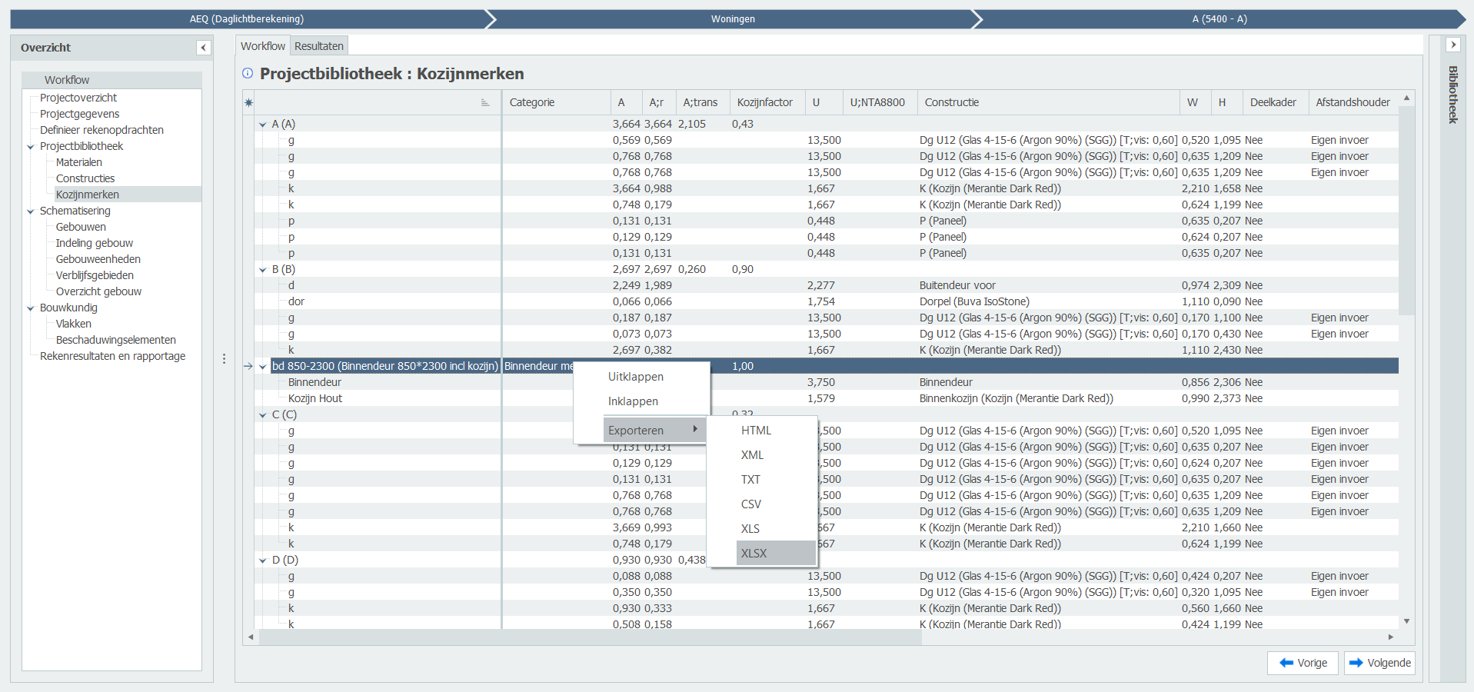
Task: Select Uitklappen from context menu
Action: [x=635, y=377]
